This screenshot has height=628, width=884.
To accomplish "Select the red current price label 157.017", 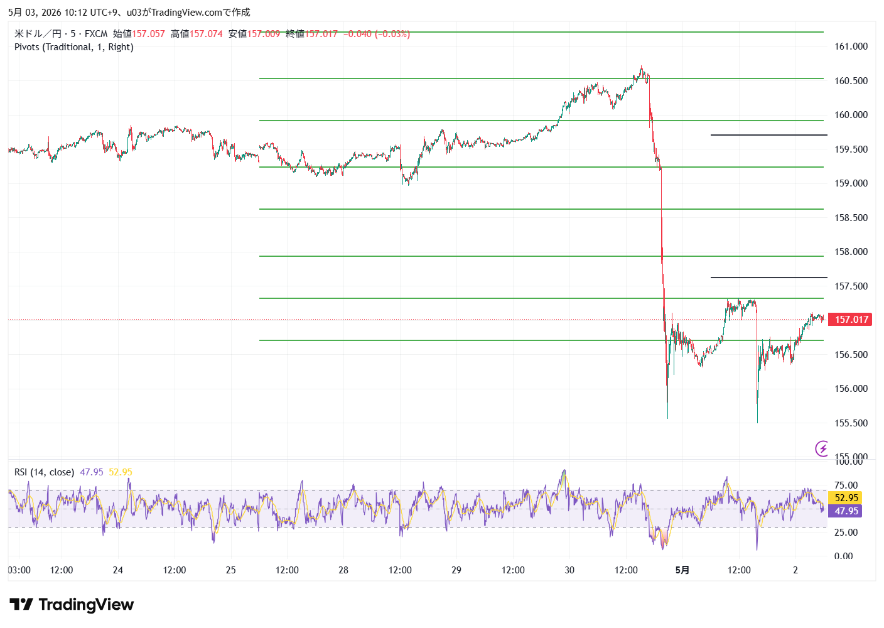I will [x=851, y=320].
